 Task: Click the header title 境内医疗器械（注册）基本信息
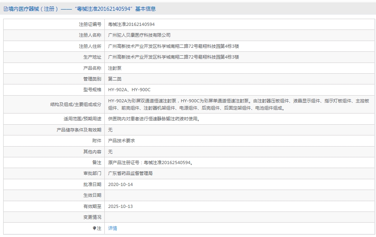tap(82, 9)
